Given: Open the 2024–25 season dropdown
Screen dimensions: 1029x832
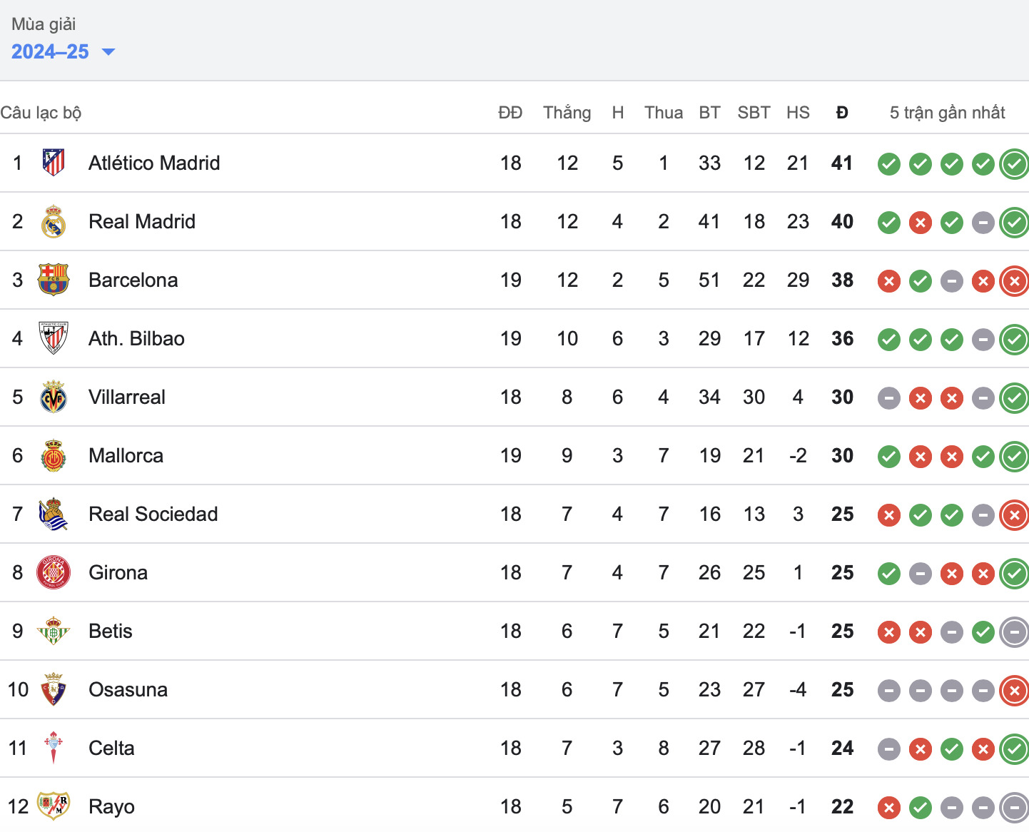Looking at the screenshot, I should (x=51, y=51).
